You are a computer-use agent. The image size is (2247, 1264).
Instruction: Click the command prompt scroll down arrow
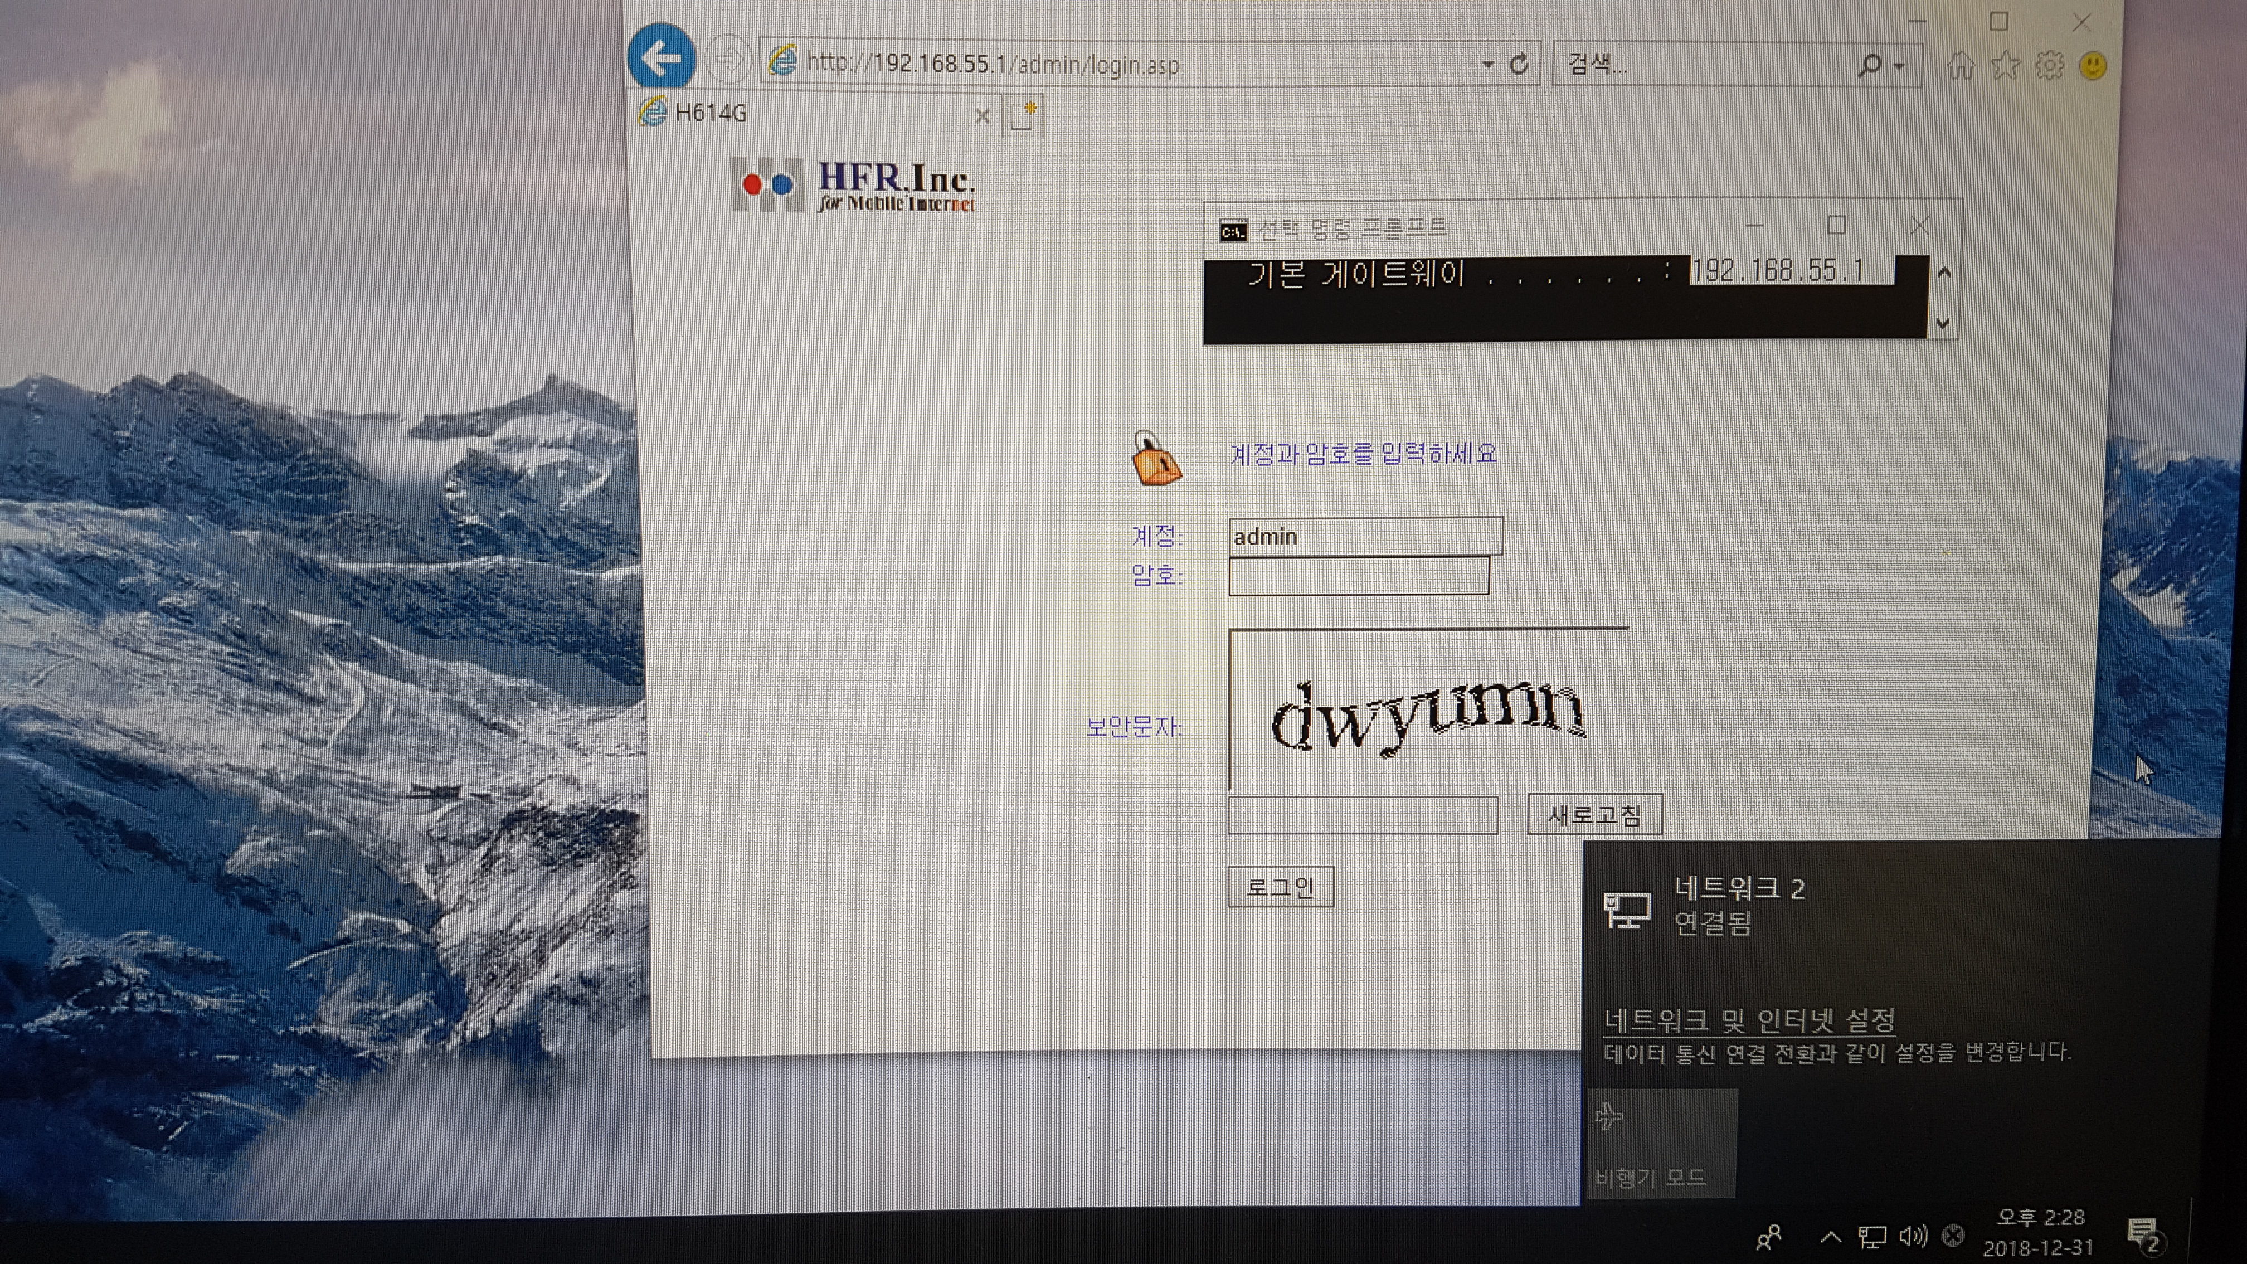(x=1943, y=323)
